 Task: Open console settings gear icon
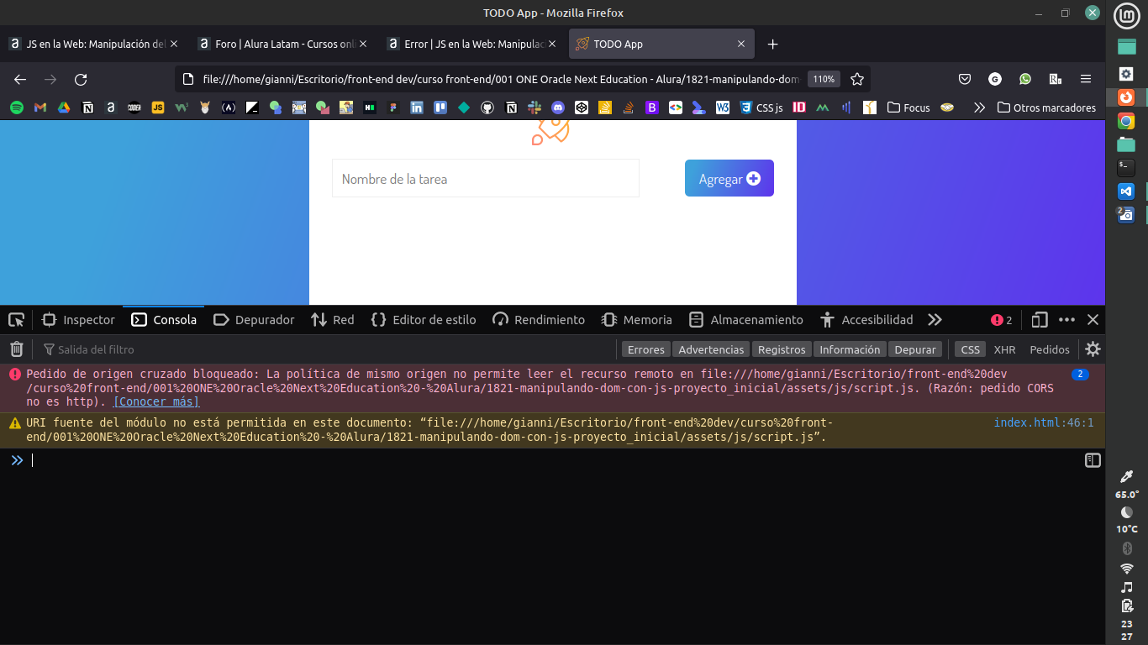point(1093,349)
